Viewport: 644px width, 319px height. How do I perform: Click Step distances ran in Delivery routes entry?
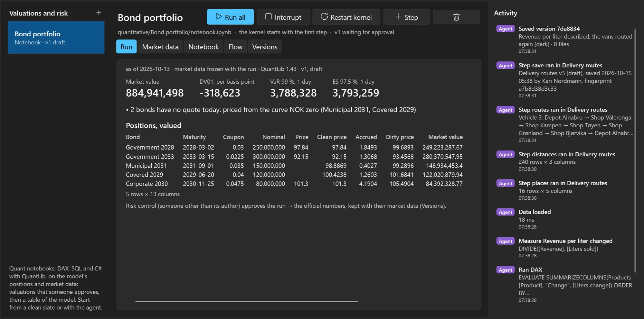click(x=565, y=161)
